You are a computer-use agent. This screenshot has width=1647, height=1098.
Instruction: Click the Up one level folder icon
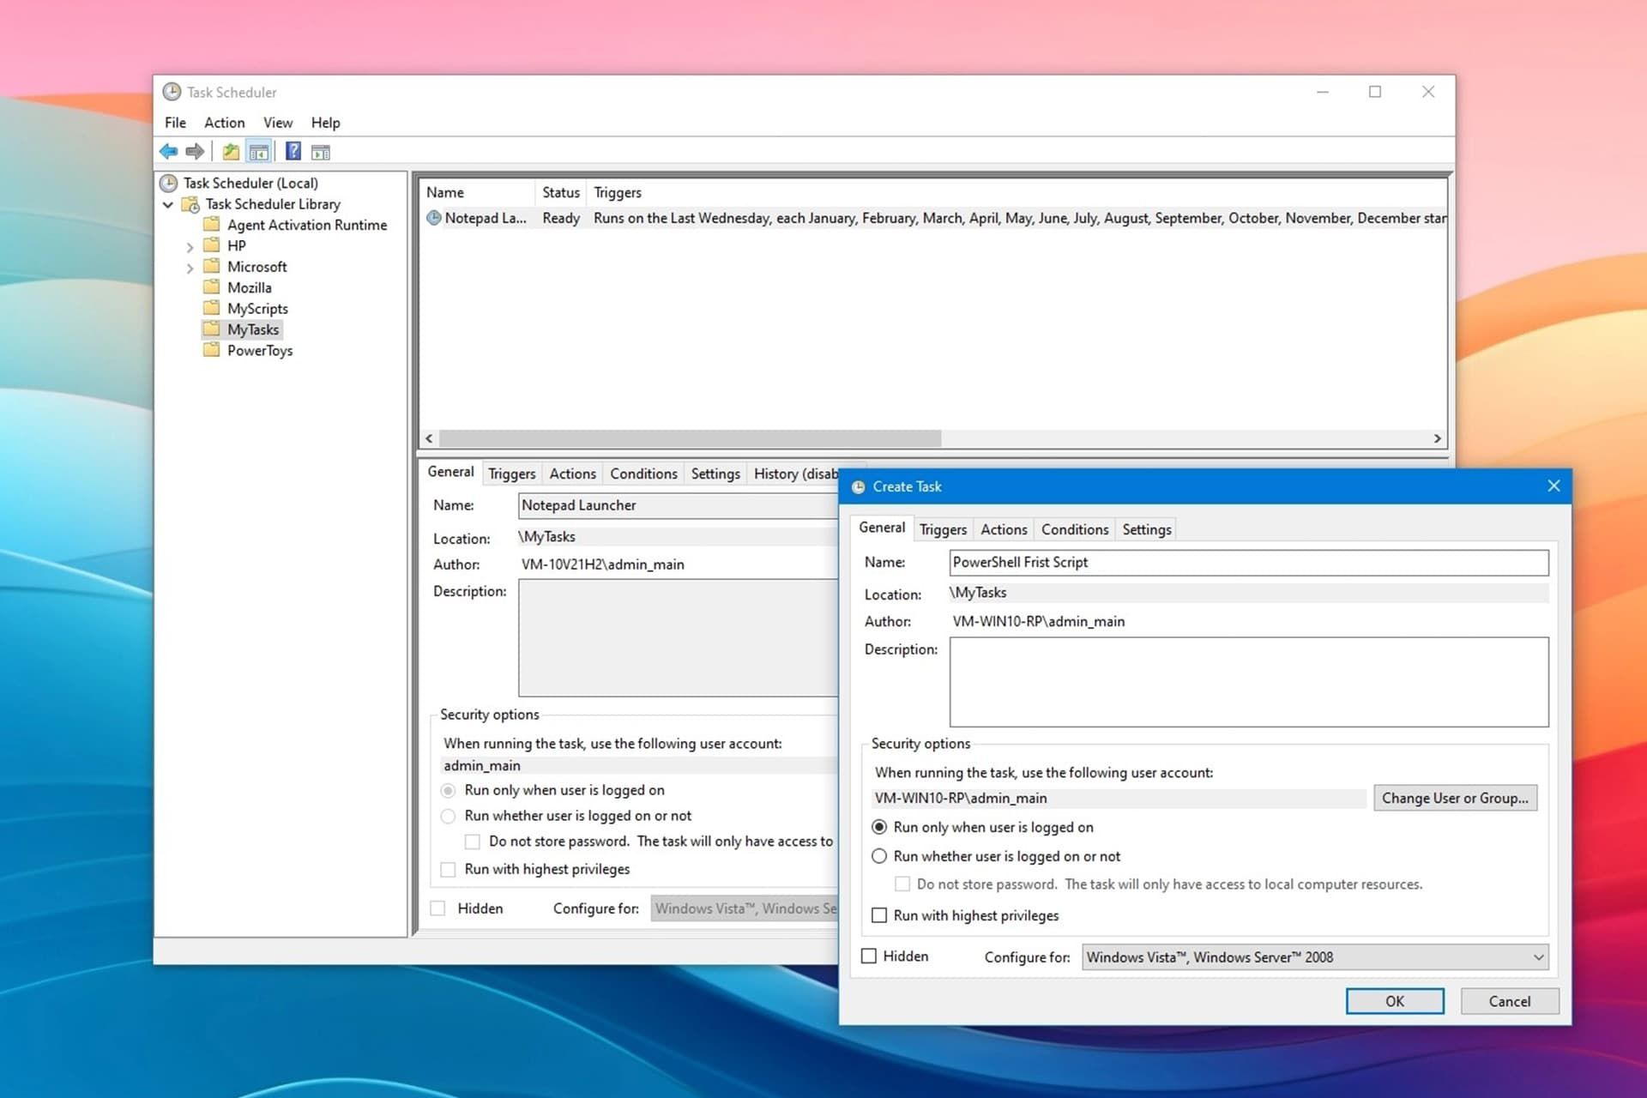coord(231,152)
